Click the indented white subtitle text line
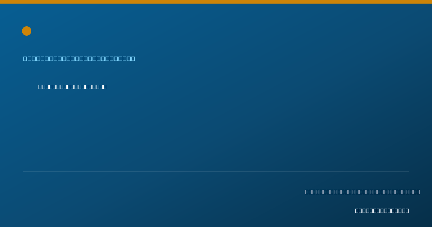 tap(72, 86)
